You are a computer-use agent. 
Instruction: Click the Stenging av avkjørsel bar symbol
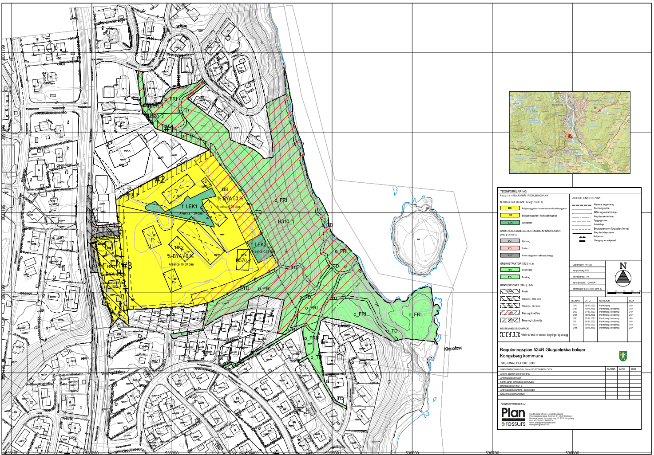tap(582, 240)
